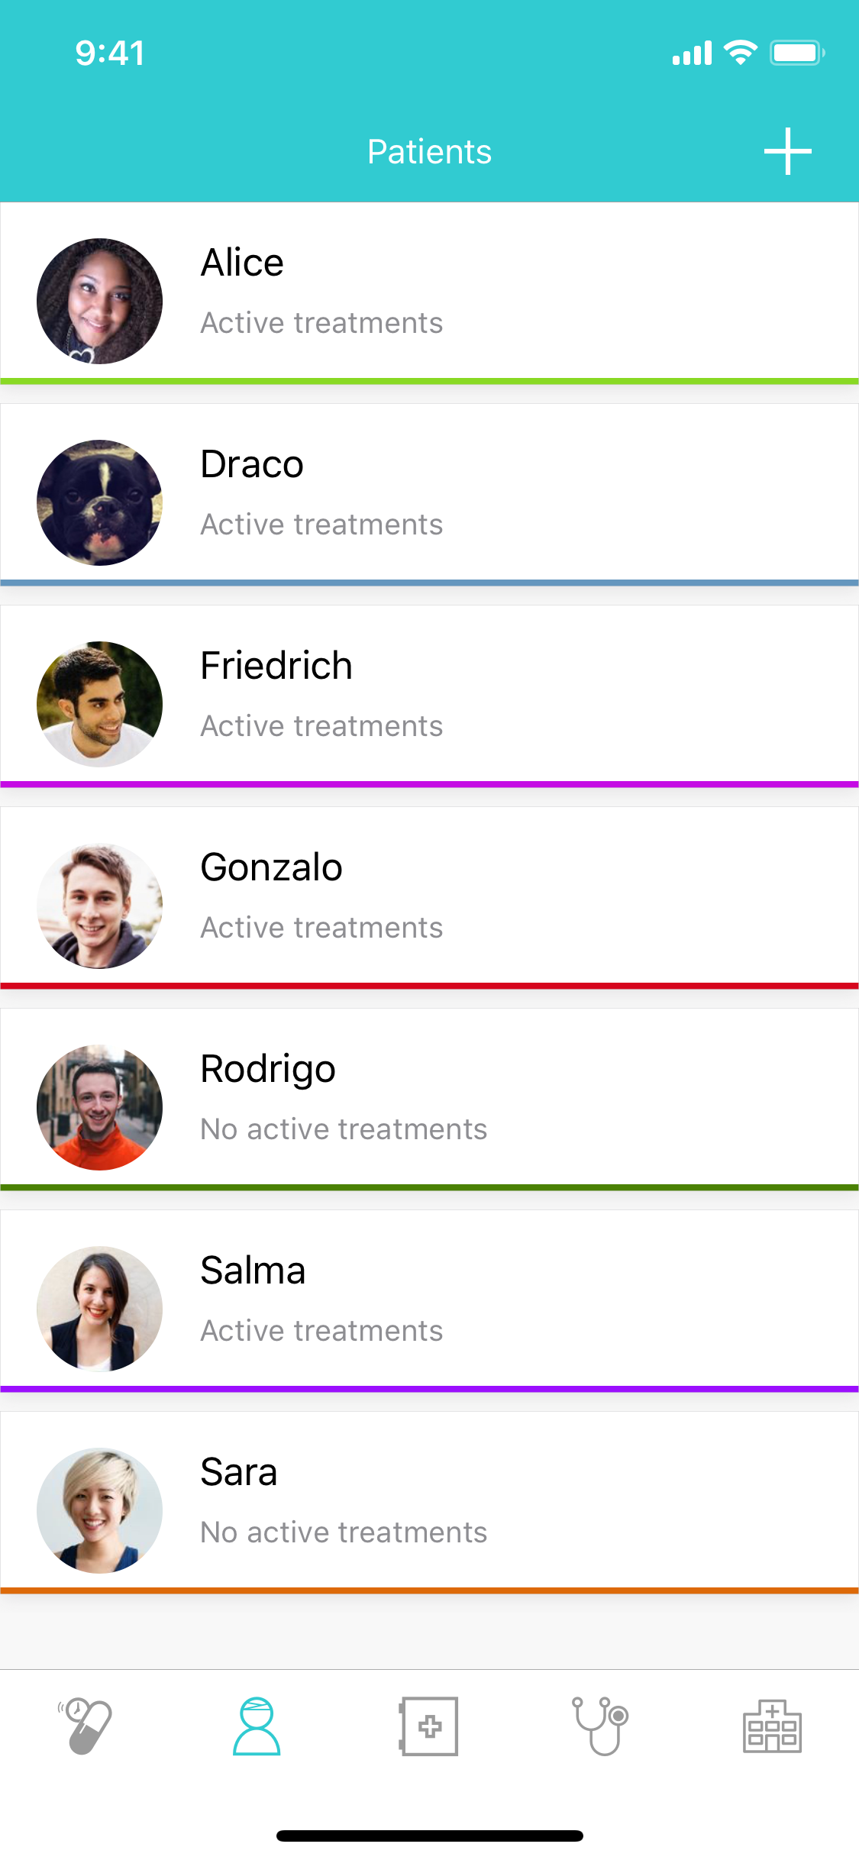Viewport: 859px width, 1860px height.
Task: Open Rodrigo's No active treatments row
Action: pyautogui.click(x=344, y=1129)
